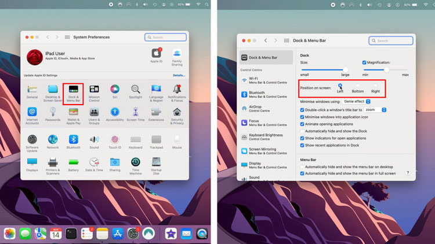Open Software Update preferences
435x244 pixels.
[x=32, y=139]
